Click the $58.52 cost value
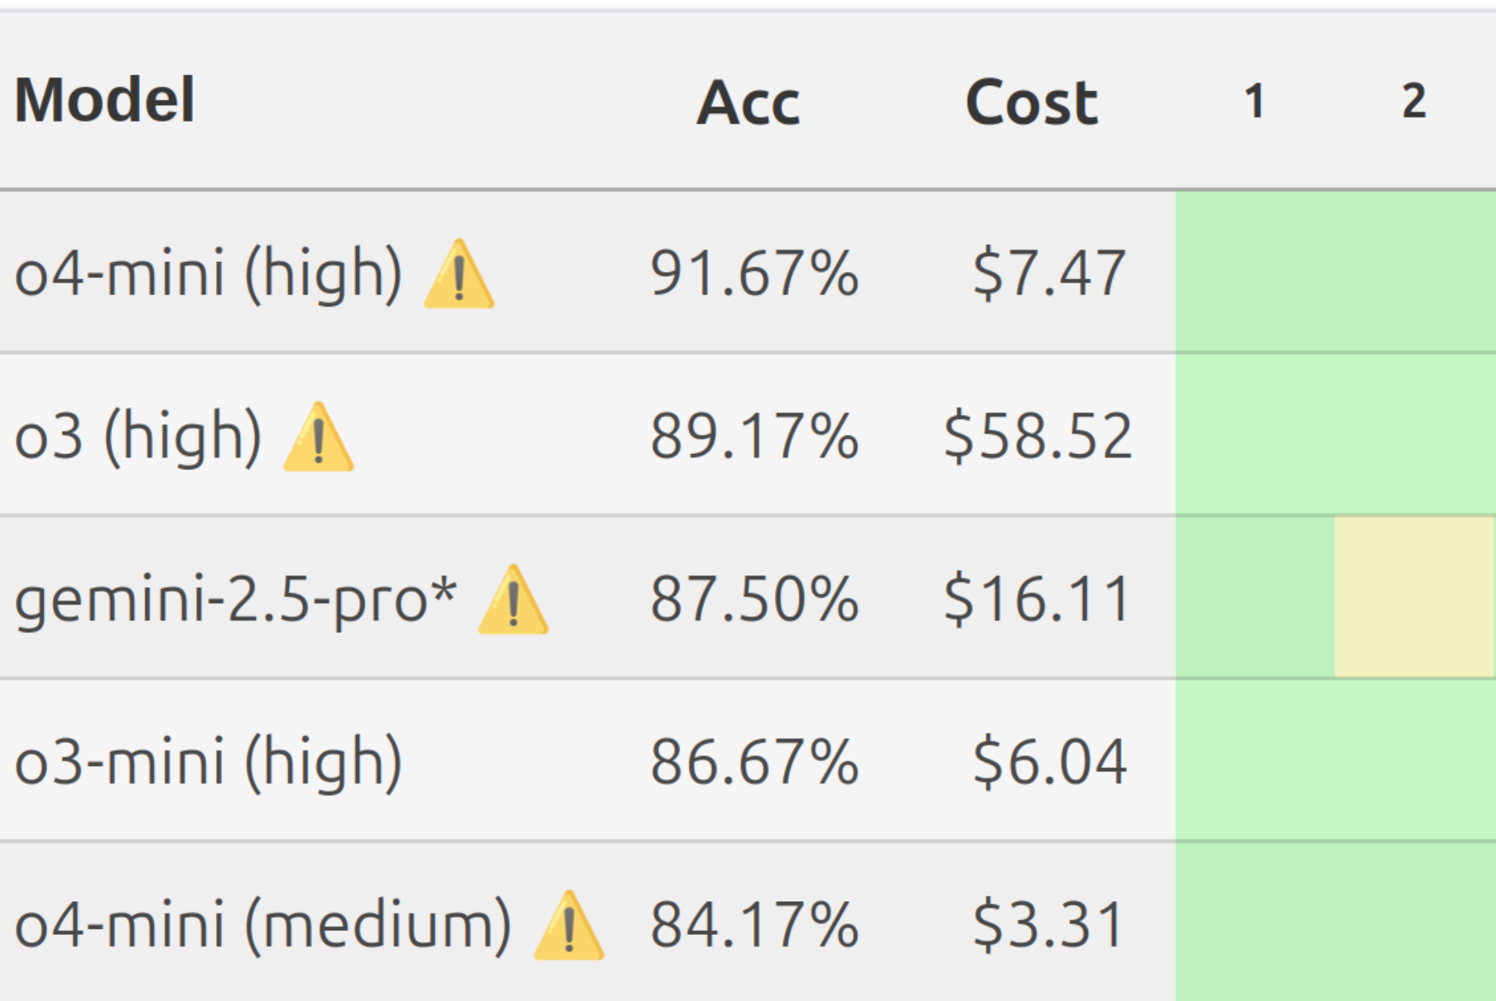The height and width of the screenshot is (1001, 1496). (x=1038, y=437)
